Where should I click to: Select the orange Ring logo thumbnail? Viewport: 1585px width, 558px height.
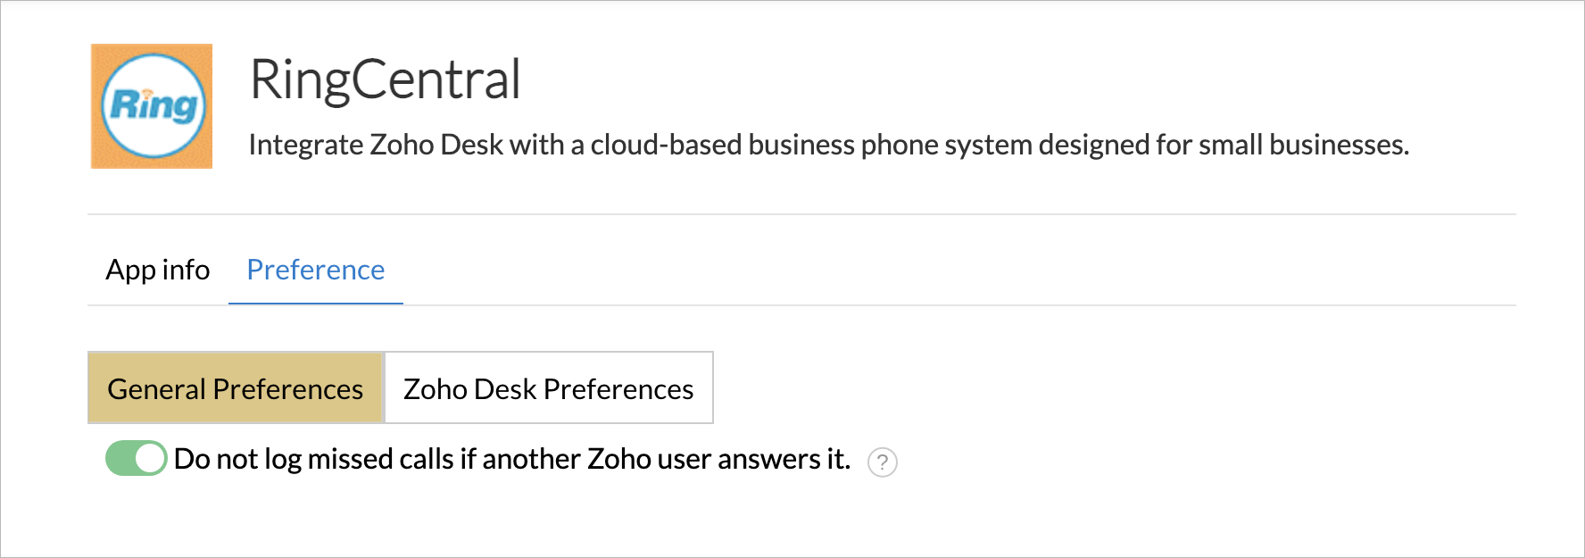[x=152, y=106]
